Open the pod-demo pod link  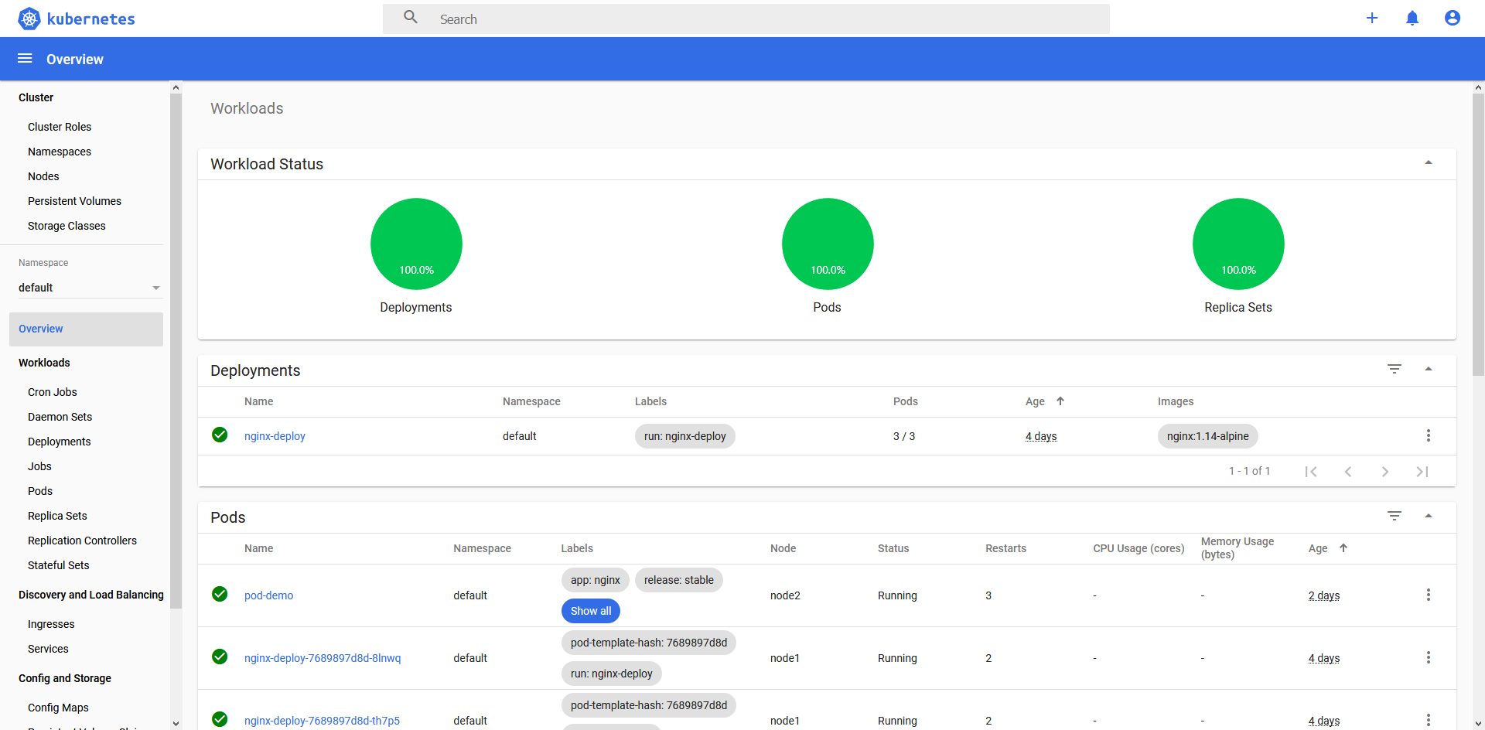268,595
